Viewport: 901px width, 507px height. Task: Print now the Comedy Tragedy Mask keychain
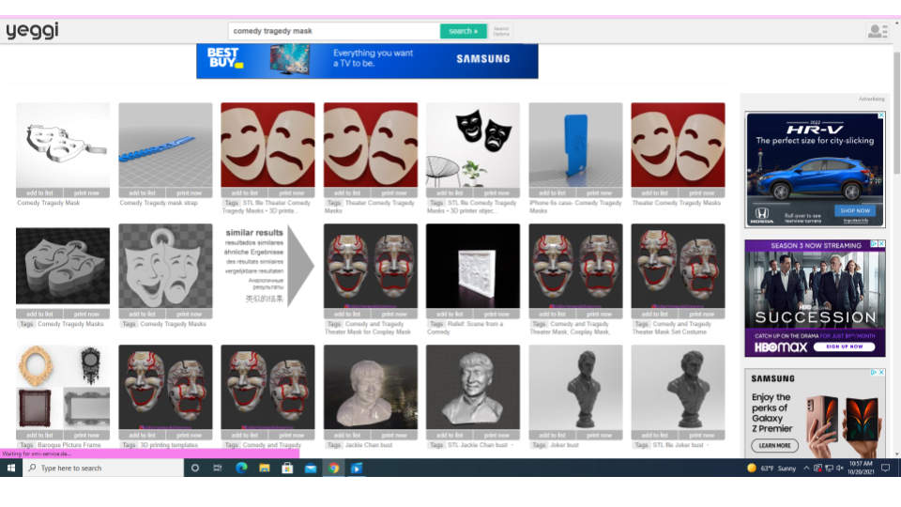tap(86, 193)
